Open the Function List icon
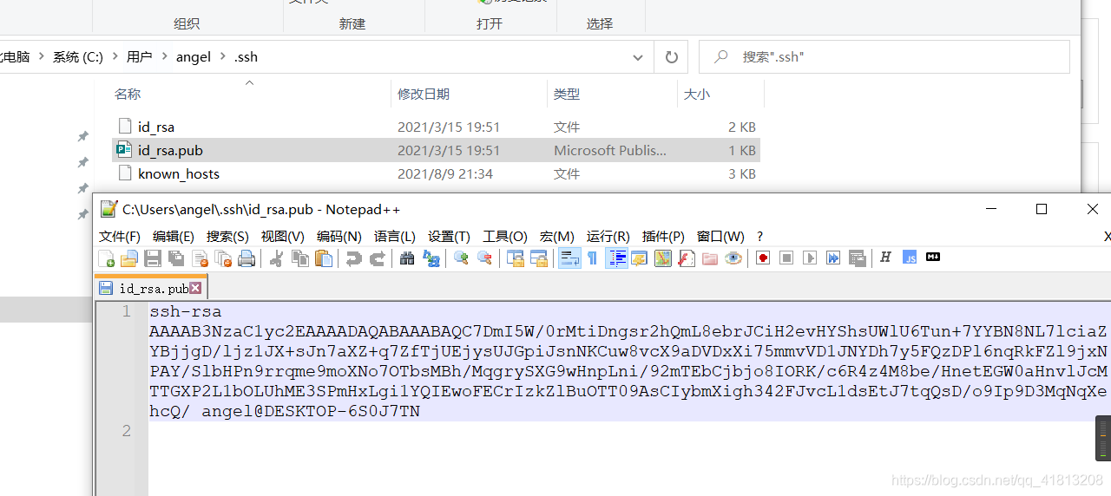Viewport: 1111px width, 496px height. click(687, 258)
